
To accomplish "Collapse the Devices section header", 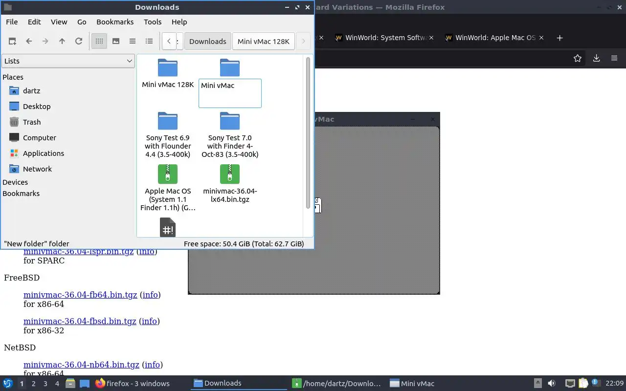I will [x=15, y=182].
